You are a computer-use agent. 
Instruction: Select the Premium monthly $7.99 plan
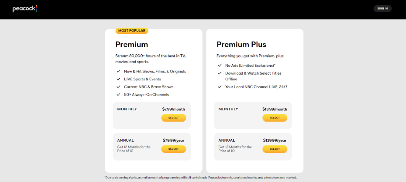(173, 118)
